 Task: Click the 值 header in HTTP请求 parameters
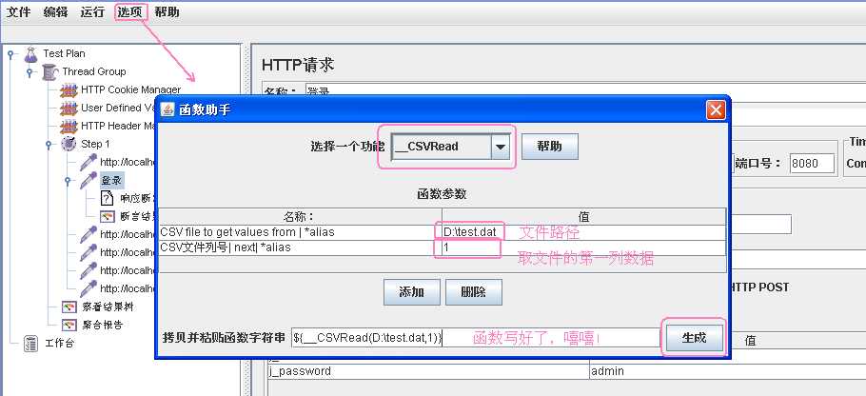tap(750, 341)
